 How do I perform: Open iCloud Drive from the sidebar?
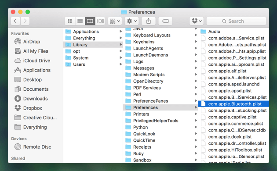point(33,61)
